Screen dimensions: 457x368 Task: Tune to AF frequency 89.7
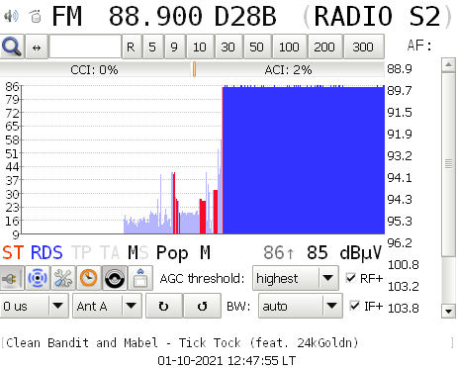pyautogui.click(x=400, y=90)
